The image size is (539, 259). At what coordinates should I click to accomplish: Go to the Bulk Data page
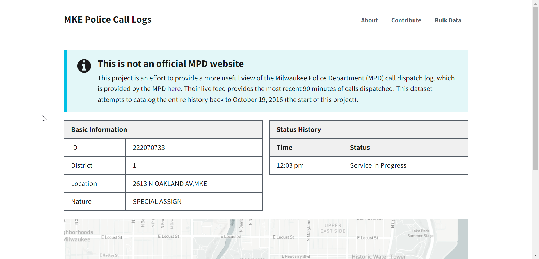pyautogui.click(x=448, y=20)
